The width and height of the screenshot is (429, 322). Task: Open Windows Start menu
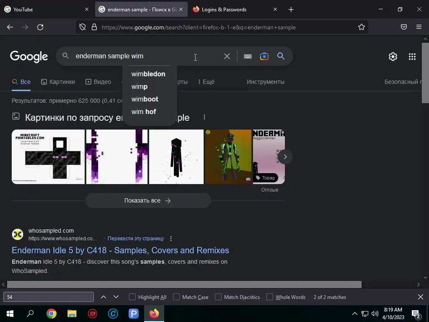click(10, 314)
